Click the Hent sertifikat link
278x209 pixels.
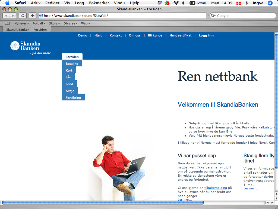coord(181,35)
